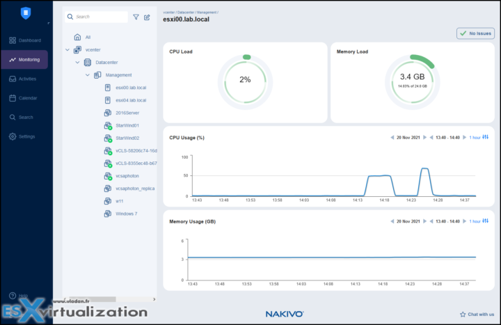Click the Chat with us star icon
The width and height of the screenshot is (501, 325).
point(463,315)
